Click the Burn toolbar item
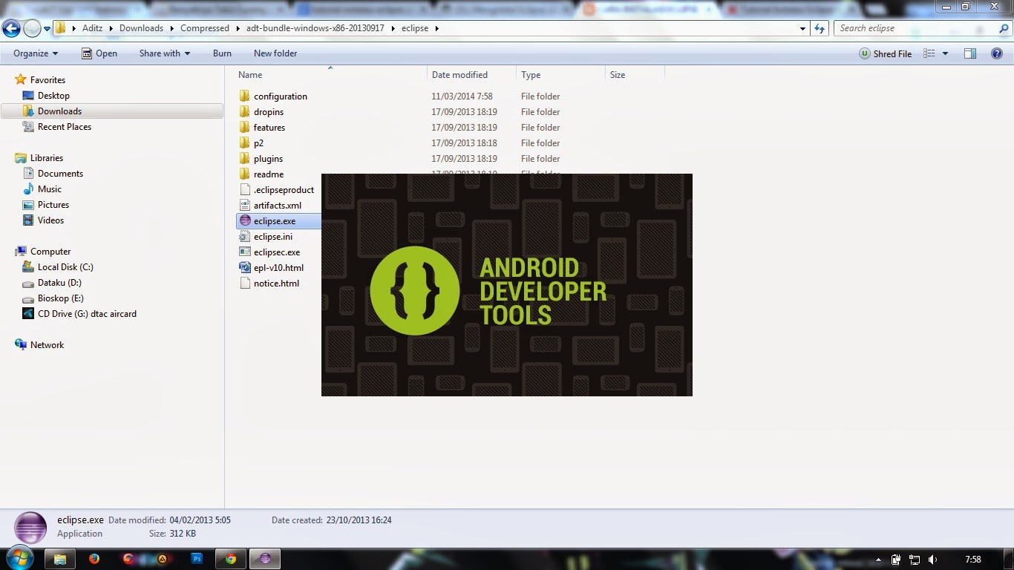Image resolution: width=1014 pixels, height=570 pixels. (x=222, y=53)
